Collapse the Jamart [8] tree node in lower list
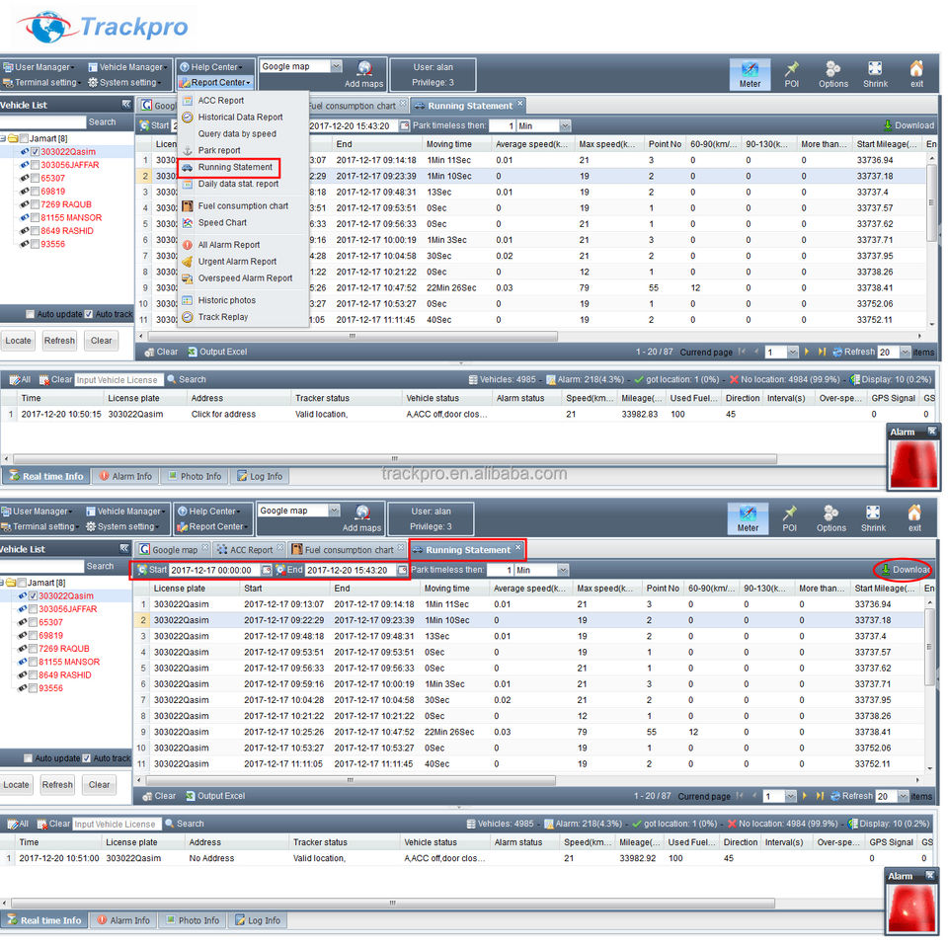 (x=2, y=583)
